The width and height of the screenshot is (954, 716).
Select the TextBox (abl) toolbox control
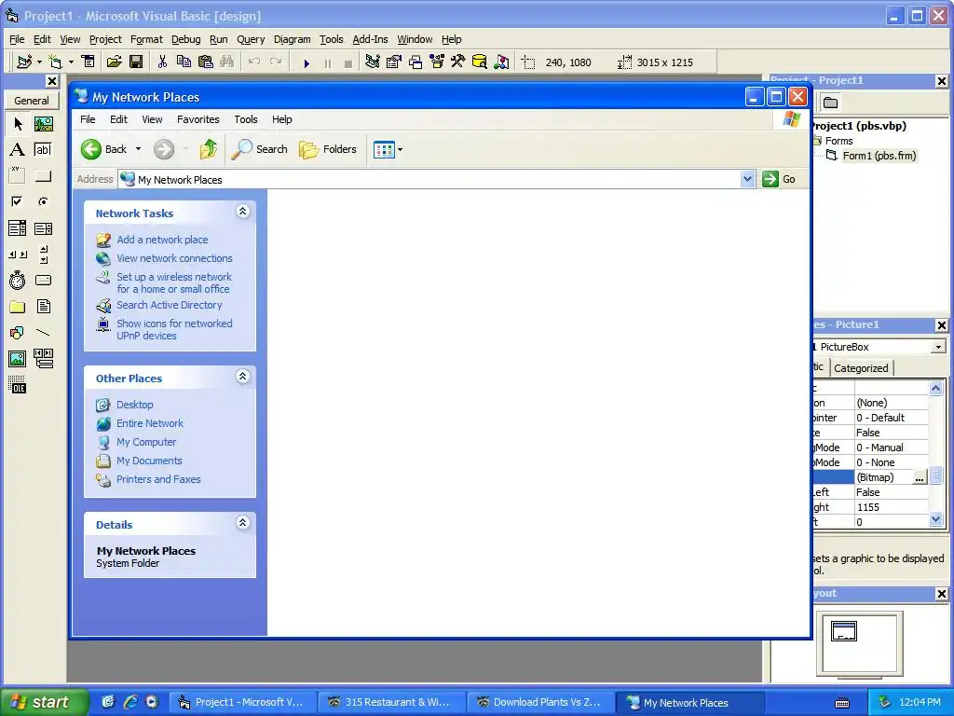click(x=43, y=150)
